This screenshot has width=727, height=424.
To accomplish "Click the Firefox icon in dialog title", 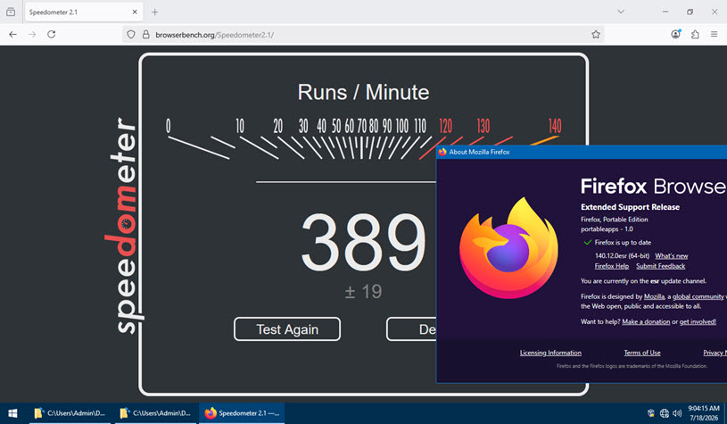I will (x=442, y=152).
